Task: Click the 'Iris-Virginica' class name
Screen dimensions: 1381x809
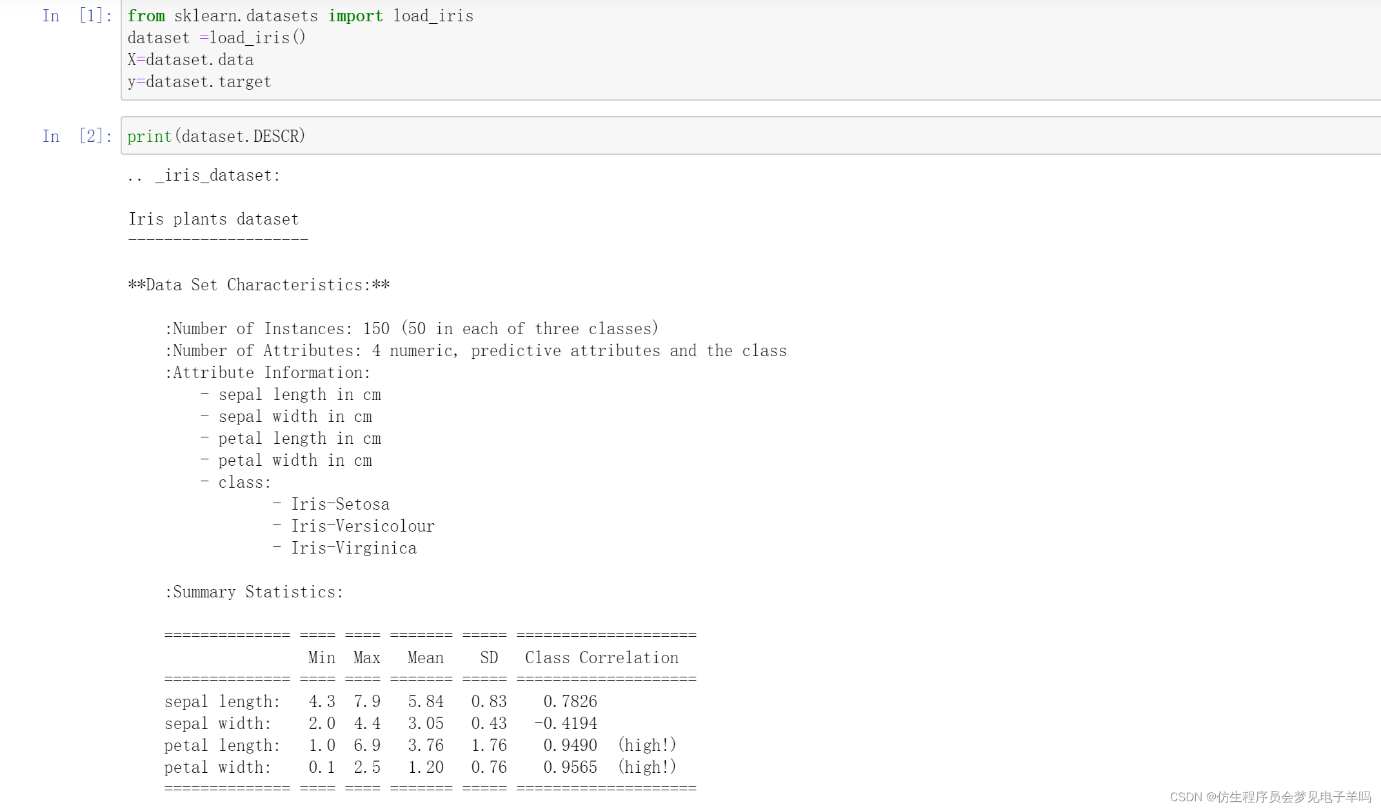Action: click(353, 548)
